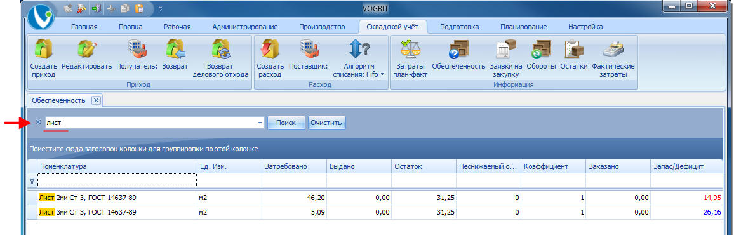The image size is (734, 235).
Task: Click the Возврат делового отхода icon
Action: [x=220, y=49]
